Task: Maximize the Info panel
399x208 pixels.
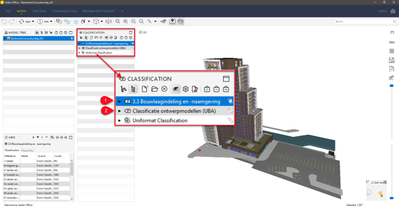Action: click(x=71, y=138)
